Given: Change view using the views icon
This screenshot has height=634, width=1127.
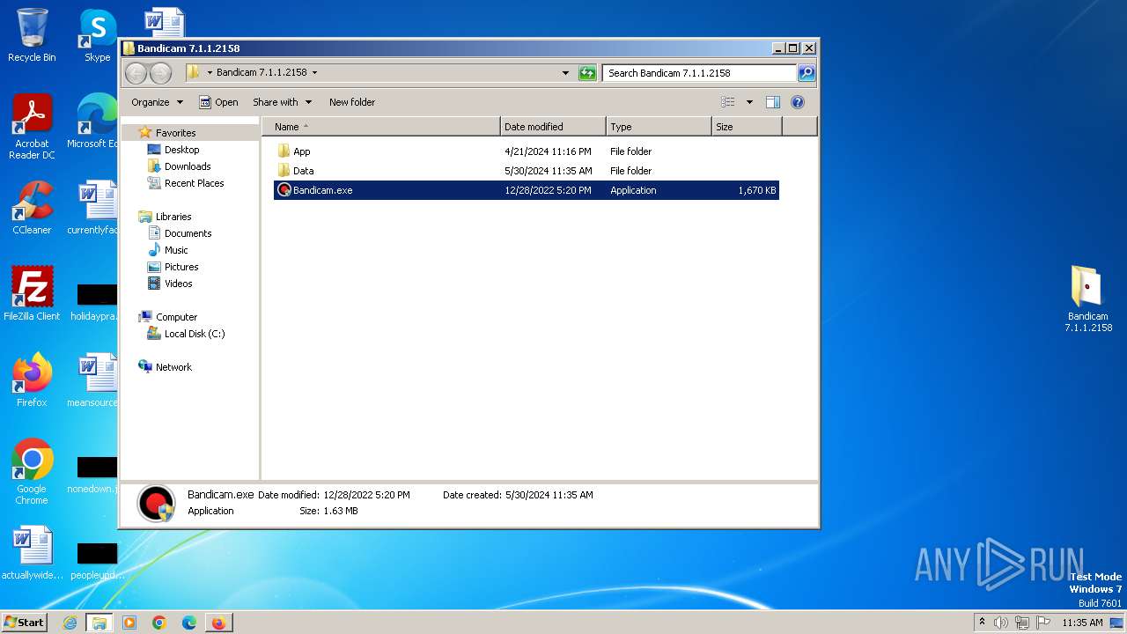Looking at the screenshot, I should 727,102.
